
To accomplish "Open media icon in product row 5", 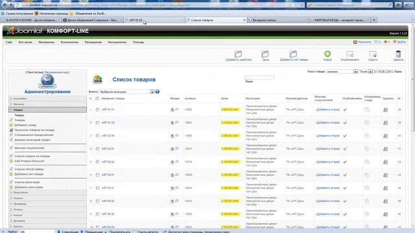I will coord(172,162).
